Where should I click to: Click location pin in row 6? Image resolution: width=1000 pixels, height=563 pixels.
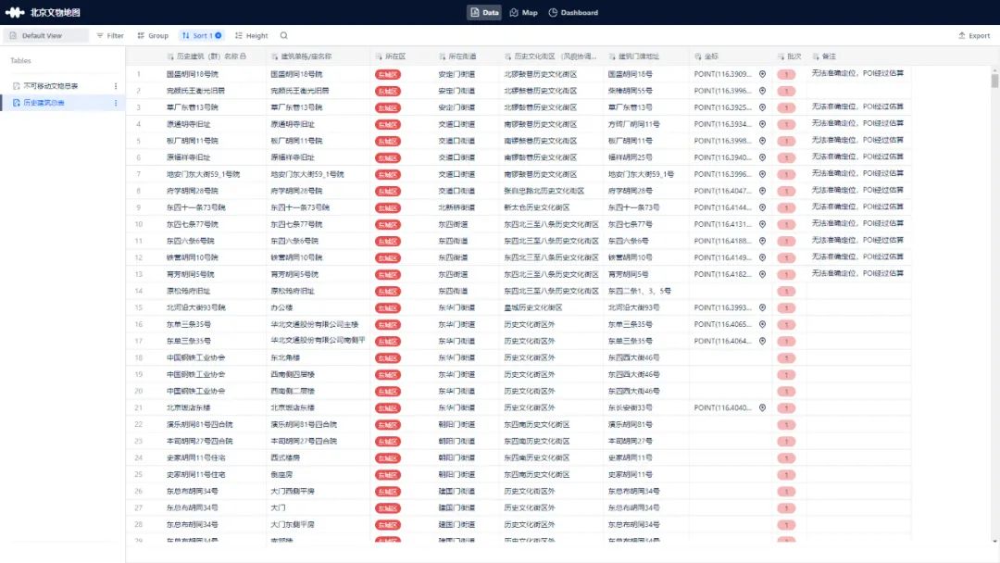tap(762, 157)
